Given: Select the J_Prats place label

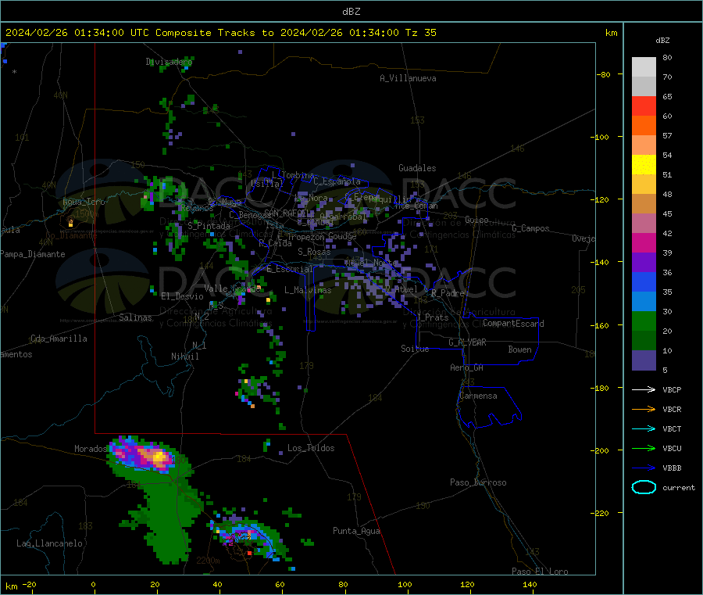Looking at the screenshot, I should (433, 317).
